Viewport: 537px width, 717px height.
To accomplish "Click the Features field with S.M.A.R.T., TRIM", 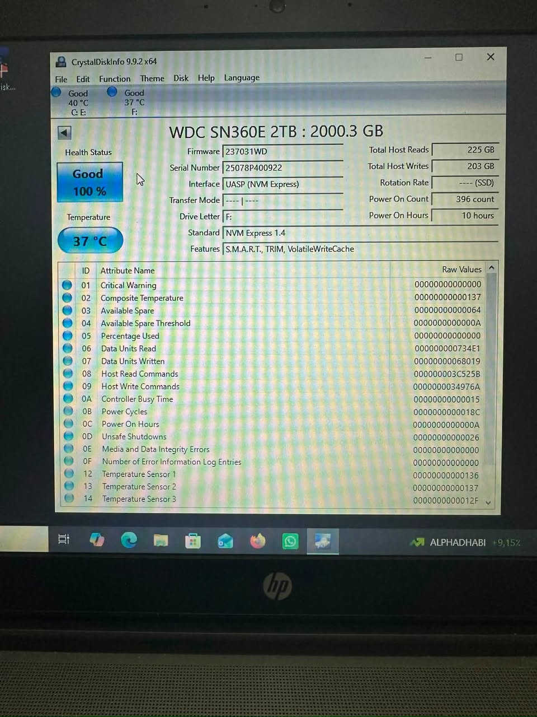I will click(x=360, y=249).
